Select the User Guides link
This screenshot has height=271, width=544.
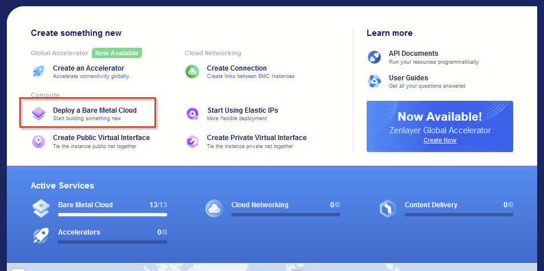click(x=408, y=78)
